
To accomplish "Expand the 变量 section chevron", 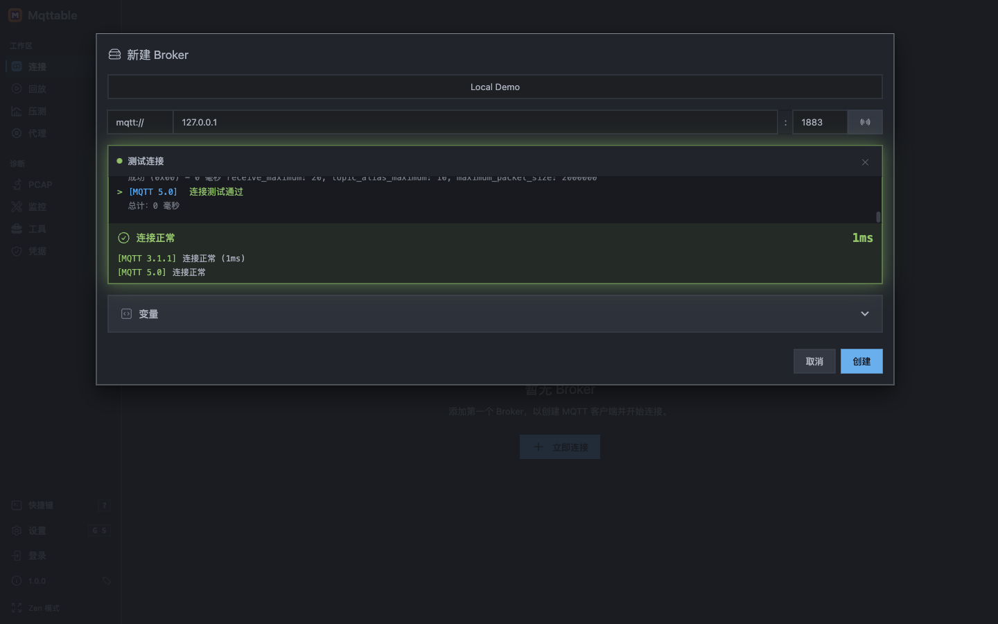I will click(x=865, y=314).
